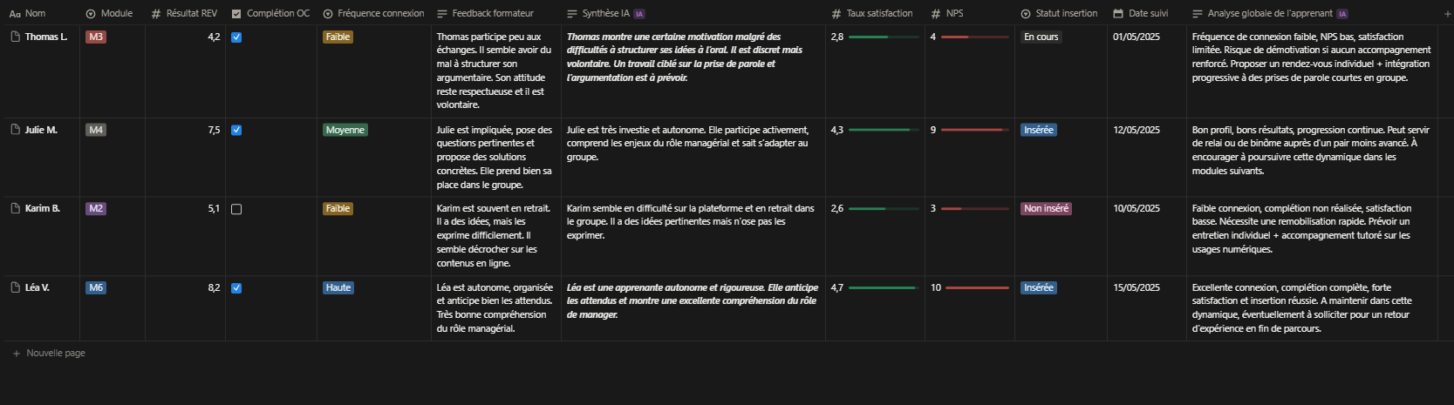Open Insérée status in Léa row
Screen dimensions: 1454x405
pos(1039,287)
